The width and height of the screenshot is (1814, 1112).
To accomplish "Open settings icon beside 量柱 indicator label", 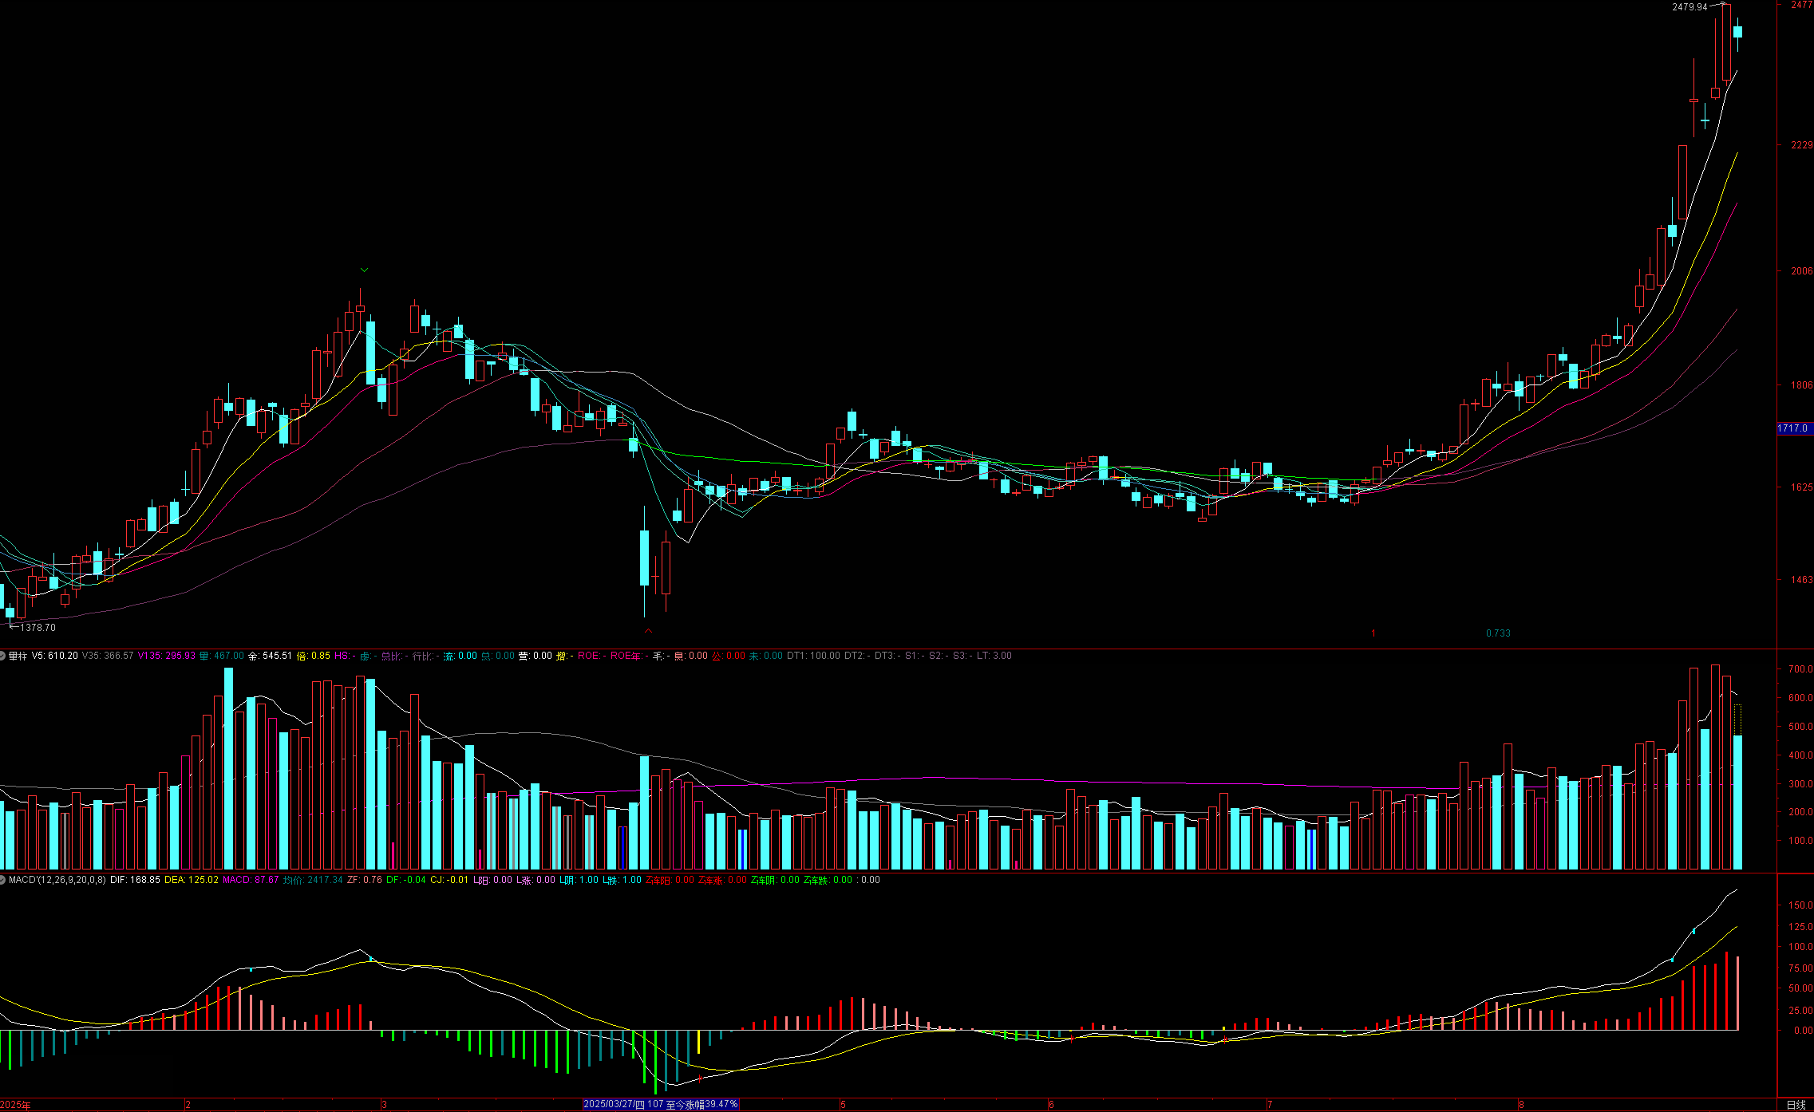I will click(3, 656).
